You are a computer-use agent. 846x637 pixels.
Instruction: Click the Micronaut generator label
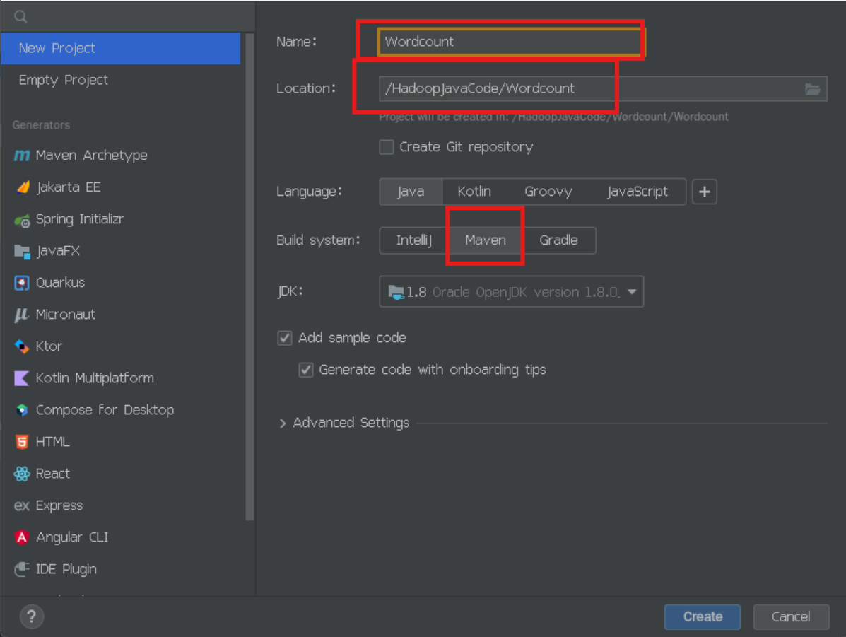(x=65, y=315)
